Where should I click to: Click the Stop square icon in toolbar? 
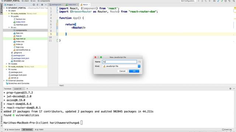click(209, 1)
